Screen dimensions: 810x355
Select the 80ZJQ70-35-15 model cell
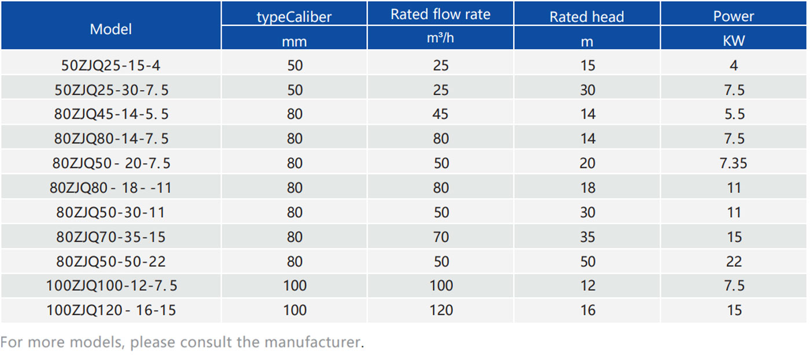(x=111, y=237)
